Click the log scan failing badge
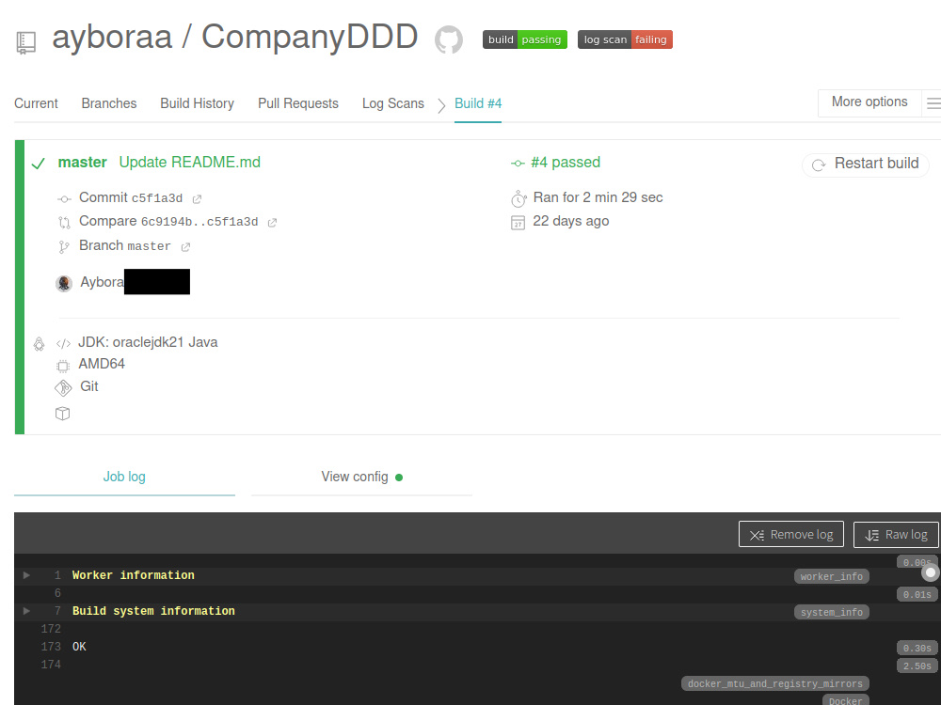The width and height of the screenshot is (941, 705). click(625, 39)
